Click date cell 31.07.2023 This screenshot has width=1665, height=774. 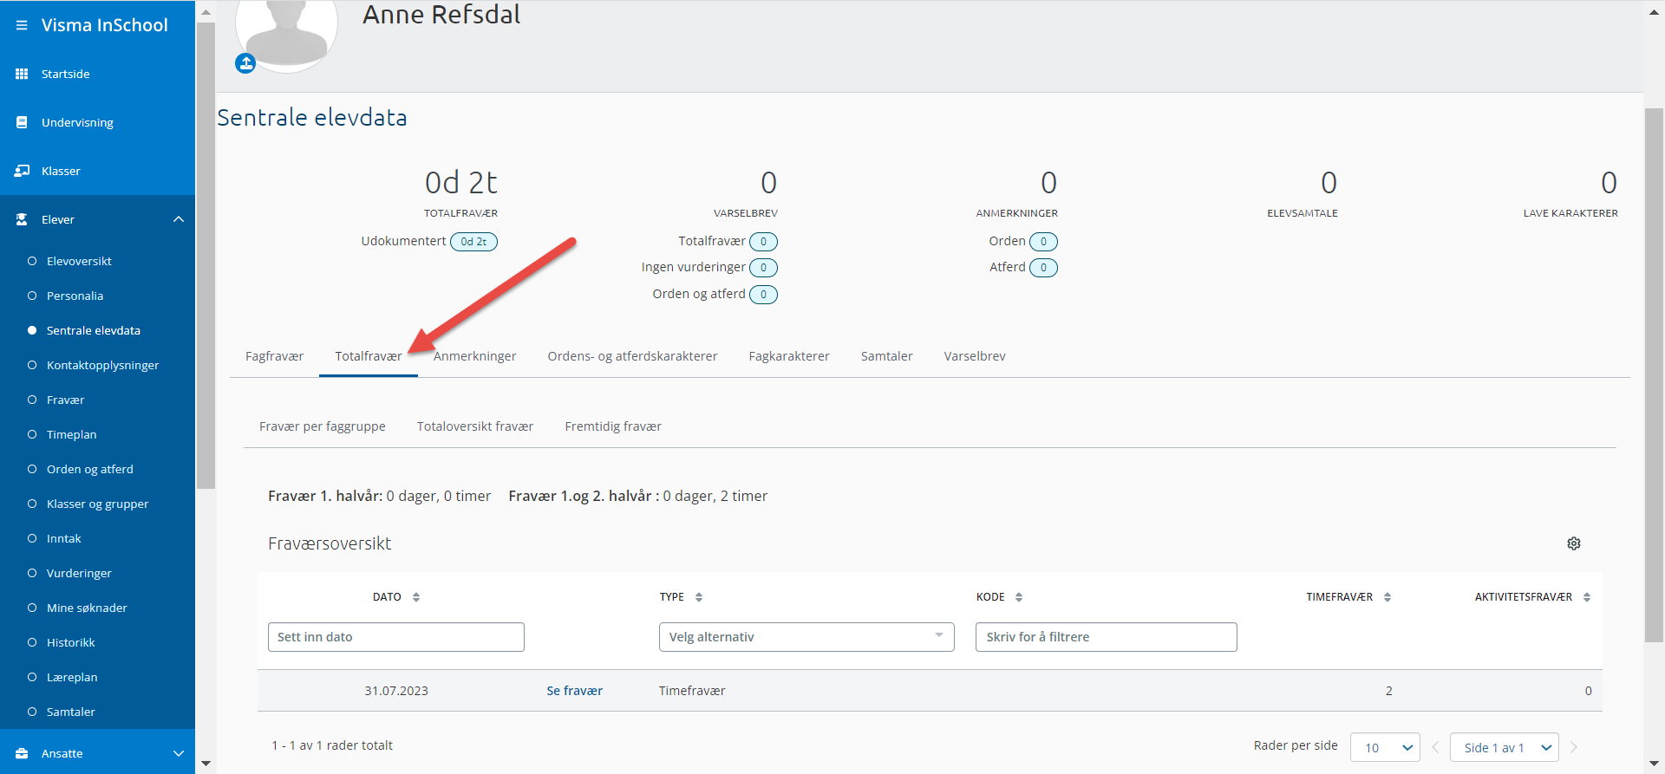(x=396, y=691)
